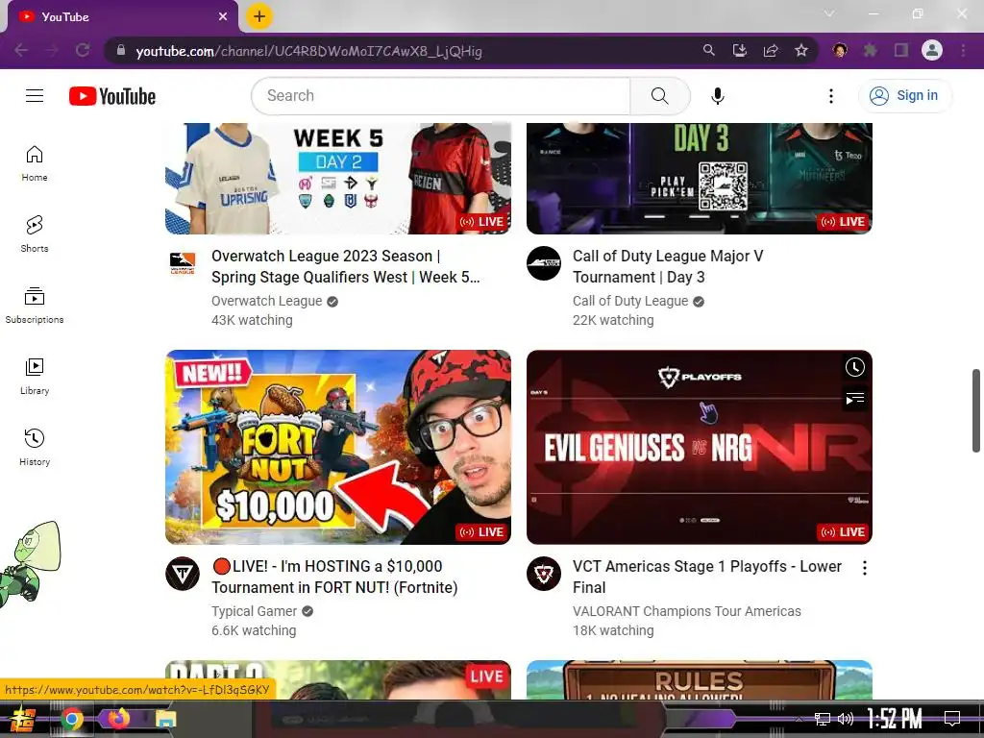
Task: Click the search magnifier button
Action: click(659, 96)
